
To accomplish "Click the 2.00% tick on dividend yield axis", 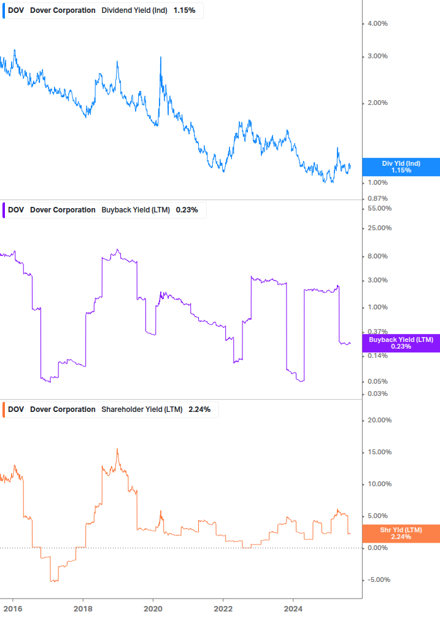I will coord(377,103).
